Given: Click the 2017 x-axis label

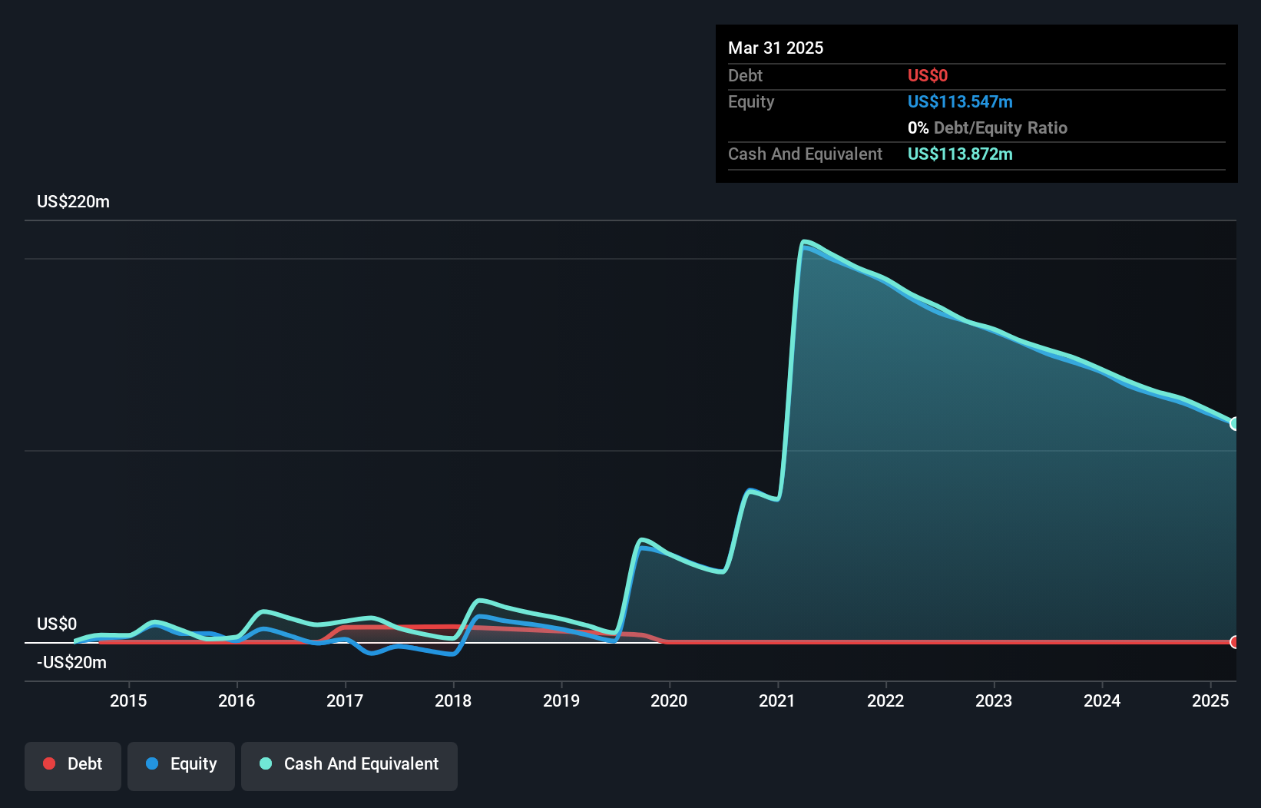Looking at the screenshot, I should point(345,700).
